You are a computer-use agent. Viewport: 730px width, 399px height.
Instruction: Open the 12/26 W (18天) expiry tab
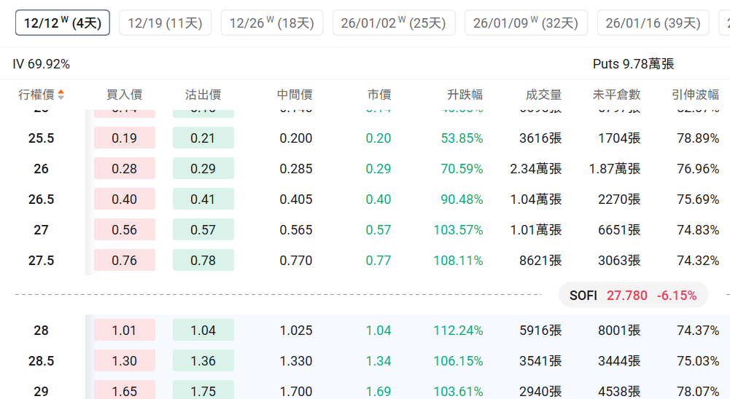pyautogui.click(x=271, y=23)
